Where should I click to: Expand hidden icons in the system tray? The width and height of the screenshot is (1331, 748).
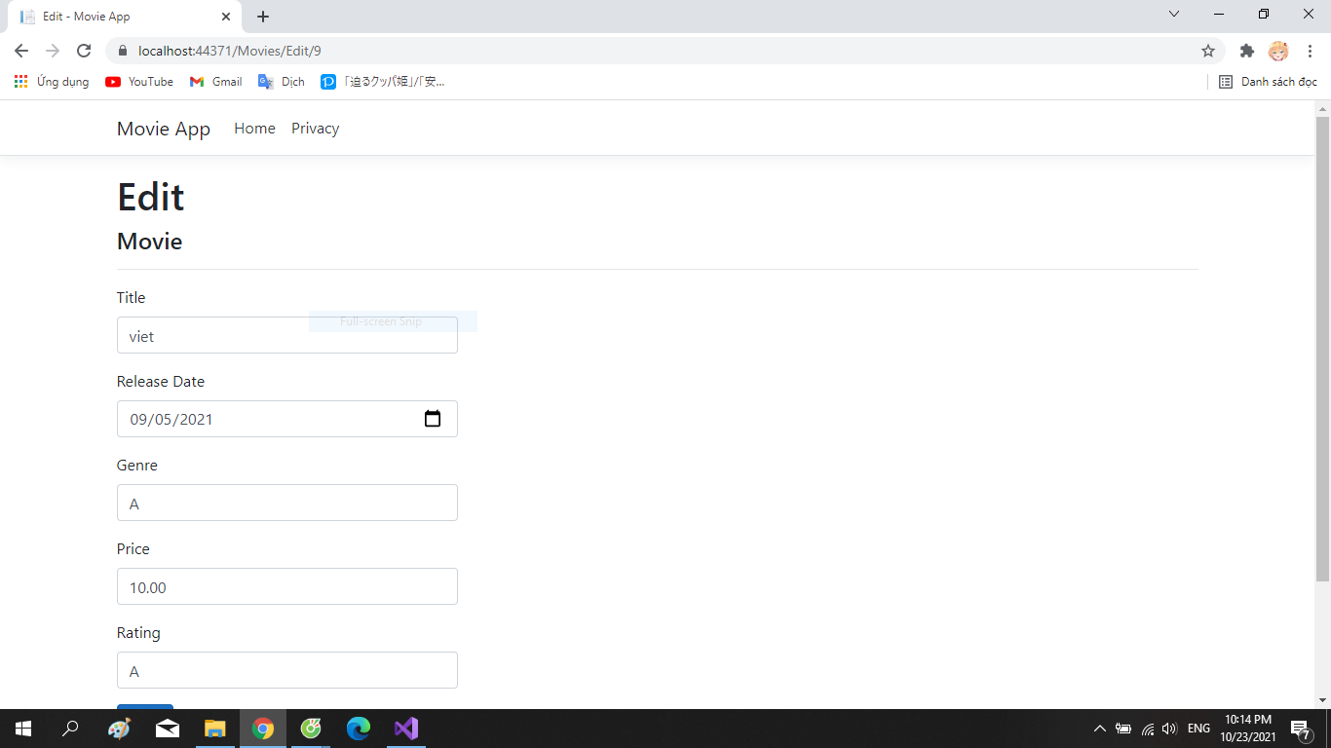coord(1099,728)
